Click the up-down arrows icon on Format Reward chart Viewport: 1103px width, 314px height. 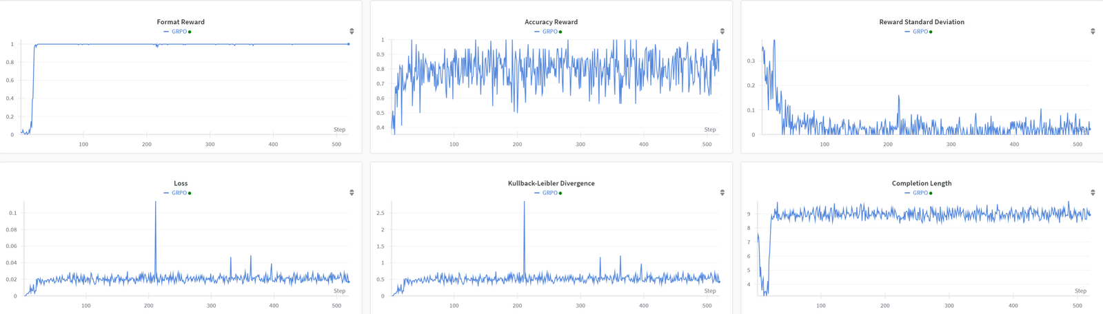[352, 32]
